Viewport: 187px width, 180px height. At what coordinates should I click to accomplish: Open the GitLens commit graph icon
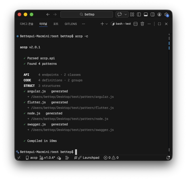click(67, 158)
